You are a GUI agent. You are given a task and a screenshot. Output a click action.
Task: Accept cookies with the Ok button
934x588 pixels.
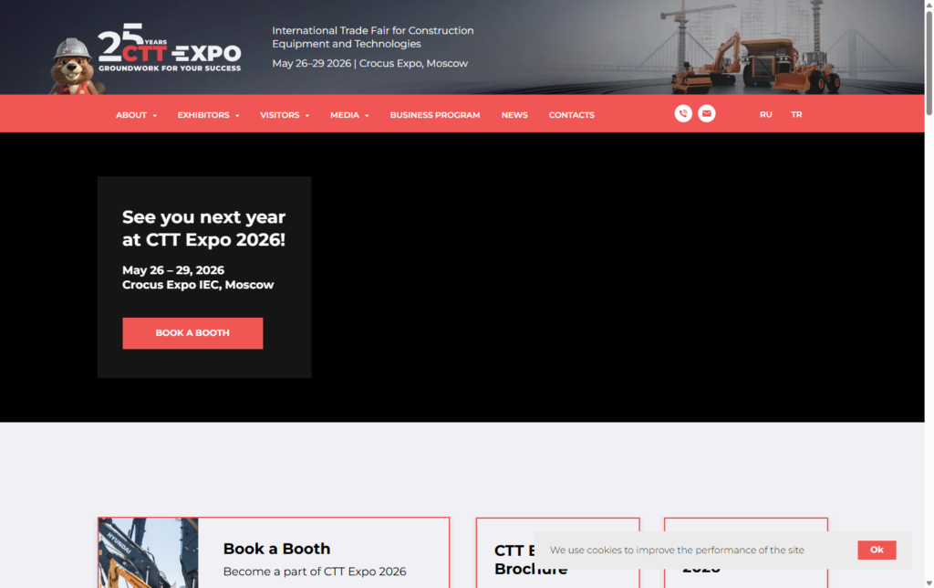(x=877, y=550)
